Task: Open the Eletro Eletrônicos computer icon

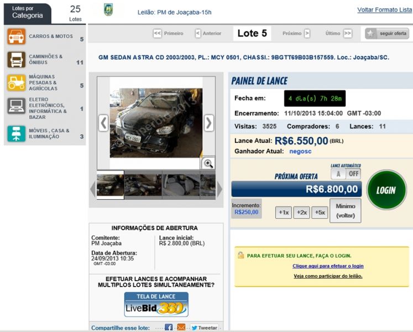Action: (x=16, y=106)
